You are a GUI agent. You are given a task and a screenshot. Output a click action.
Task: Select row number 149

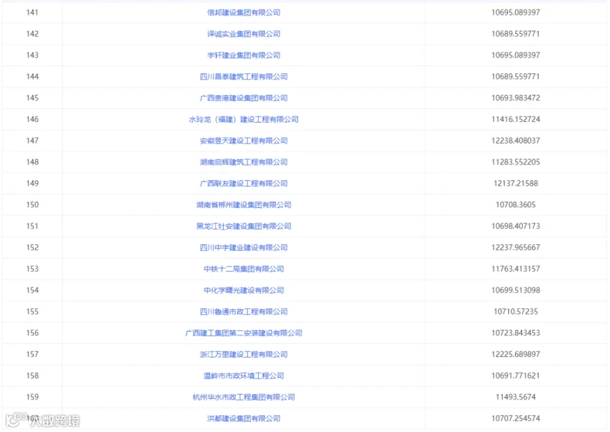pyautogui.click(x=33, y=183)
